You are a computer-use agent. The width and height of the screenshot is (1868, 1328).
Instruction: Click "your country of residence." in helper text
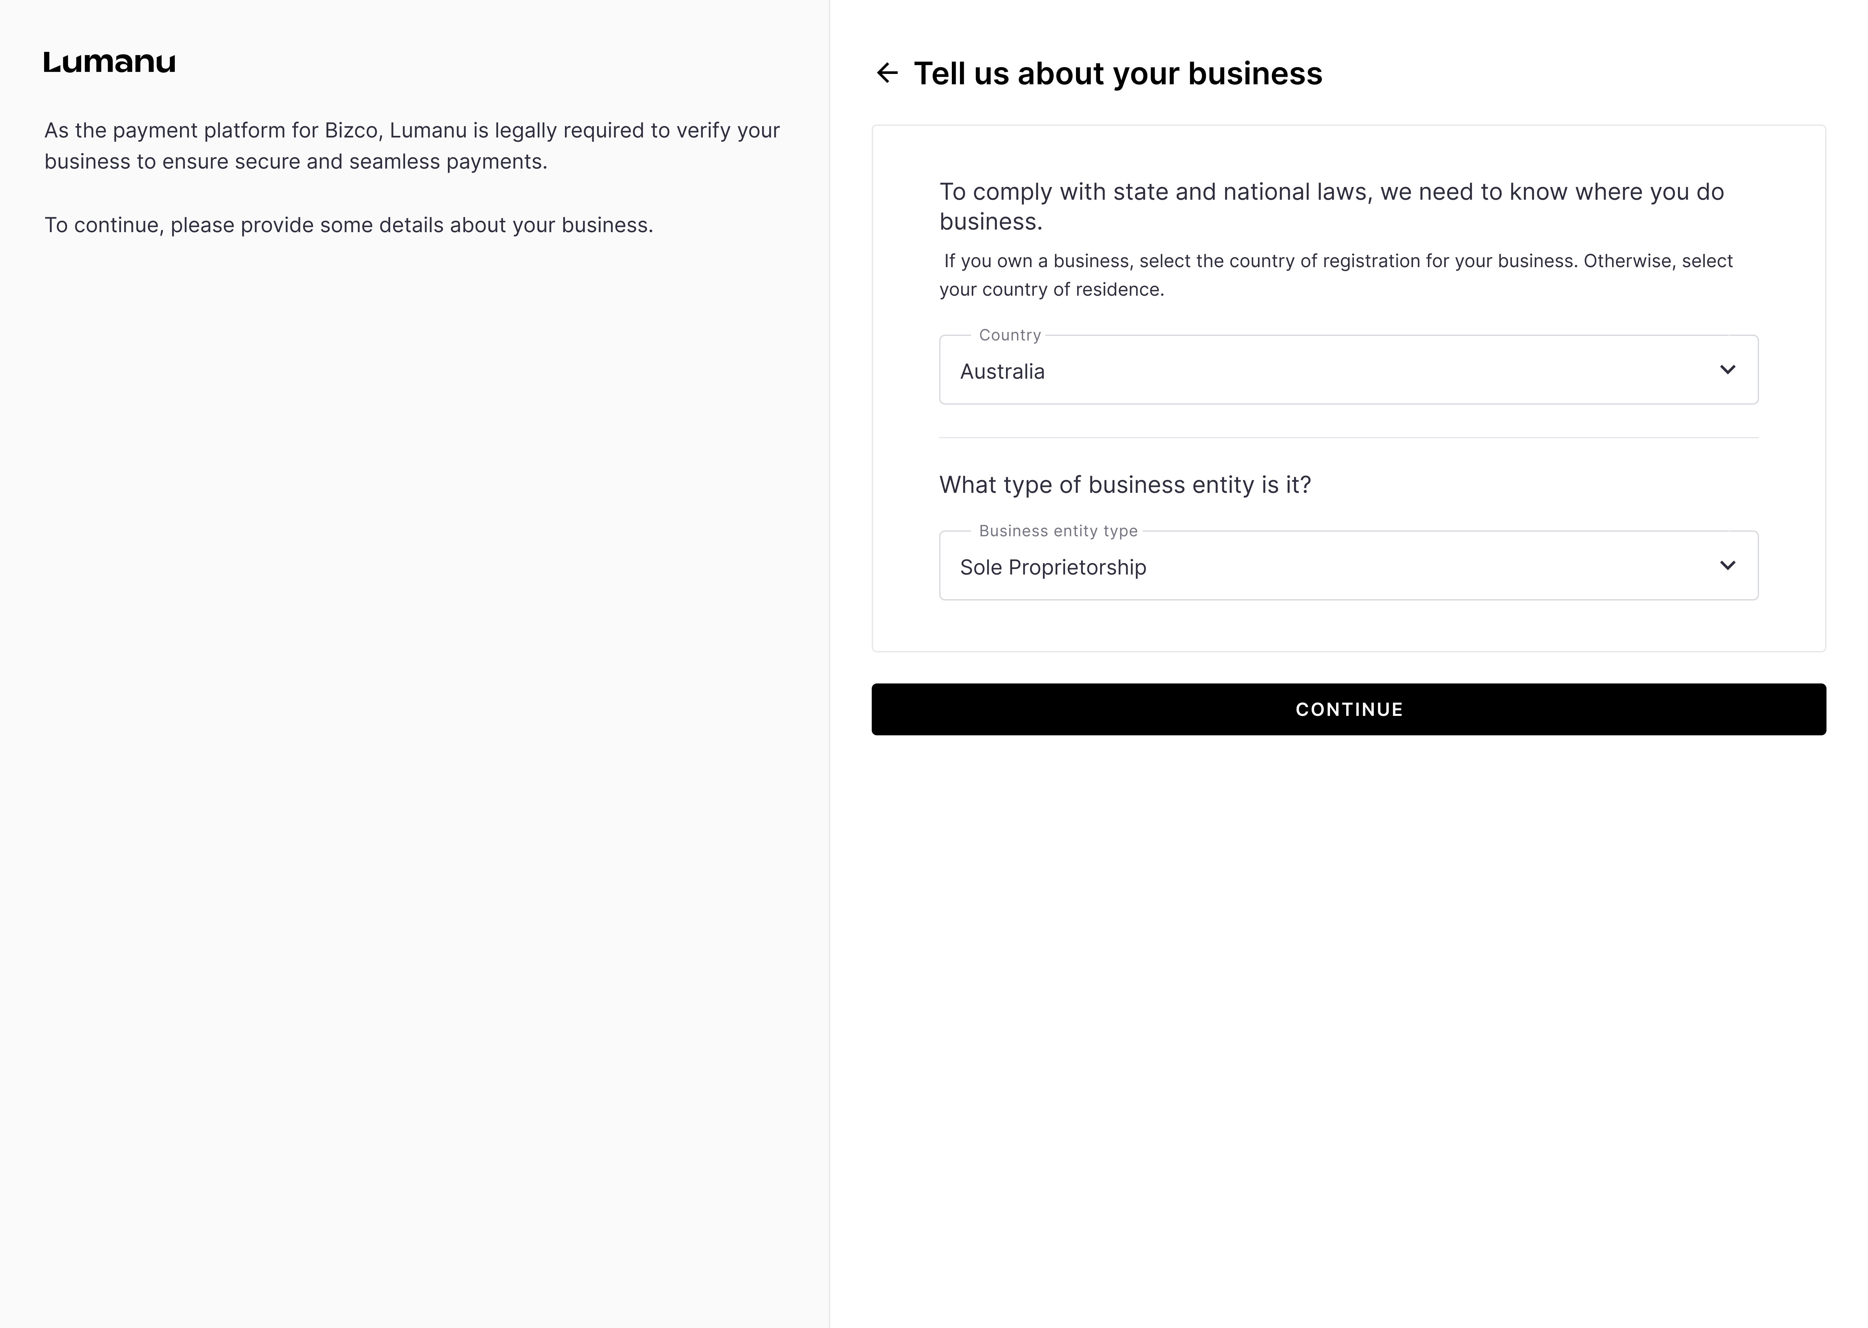[1051, 290]
